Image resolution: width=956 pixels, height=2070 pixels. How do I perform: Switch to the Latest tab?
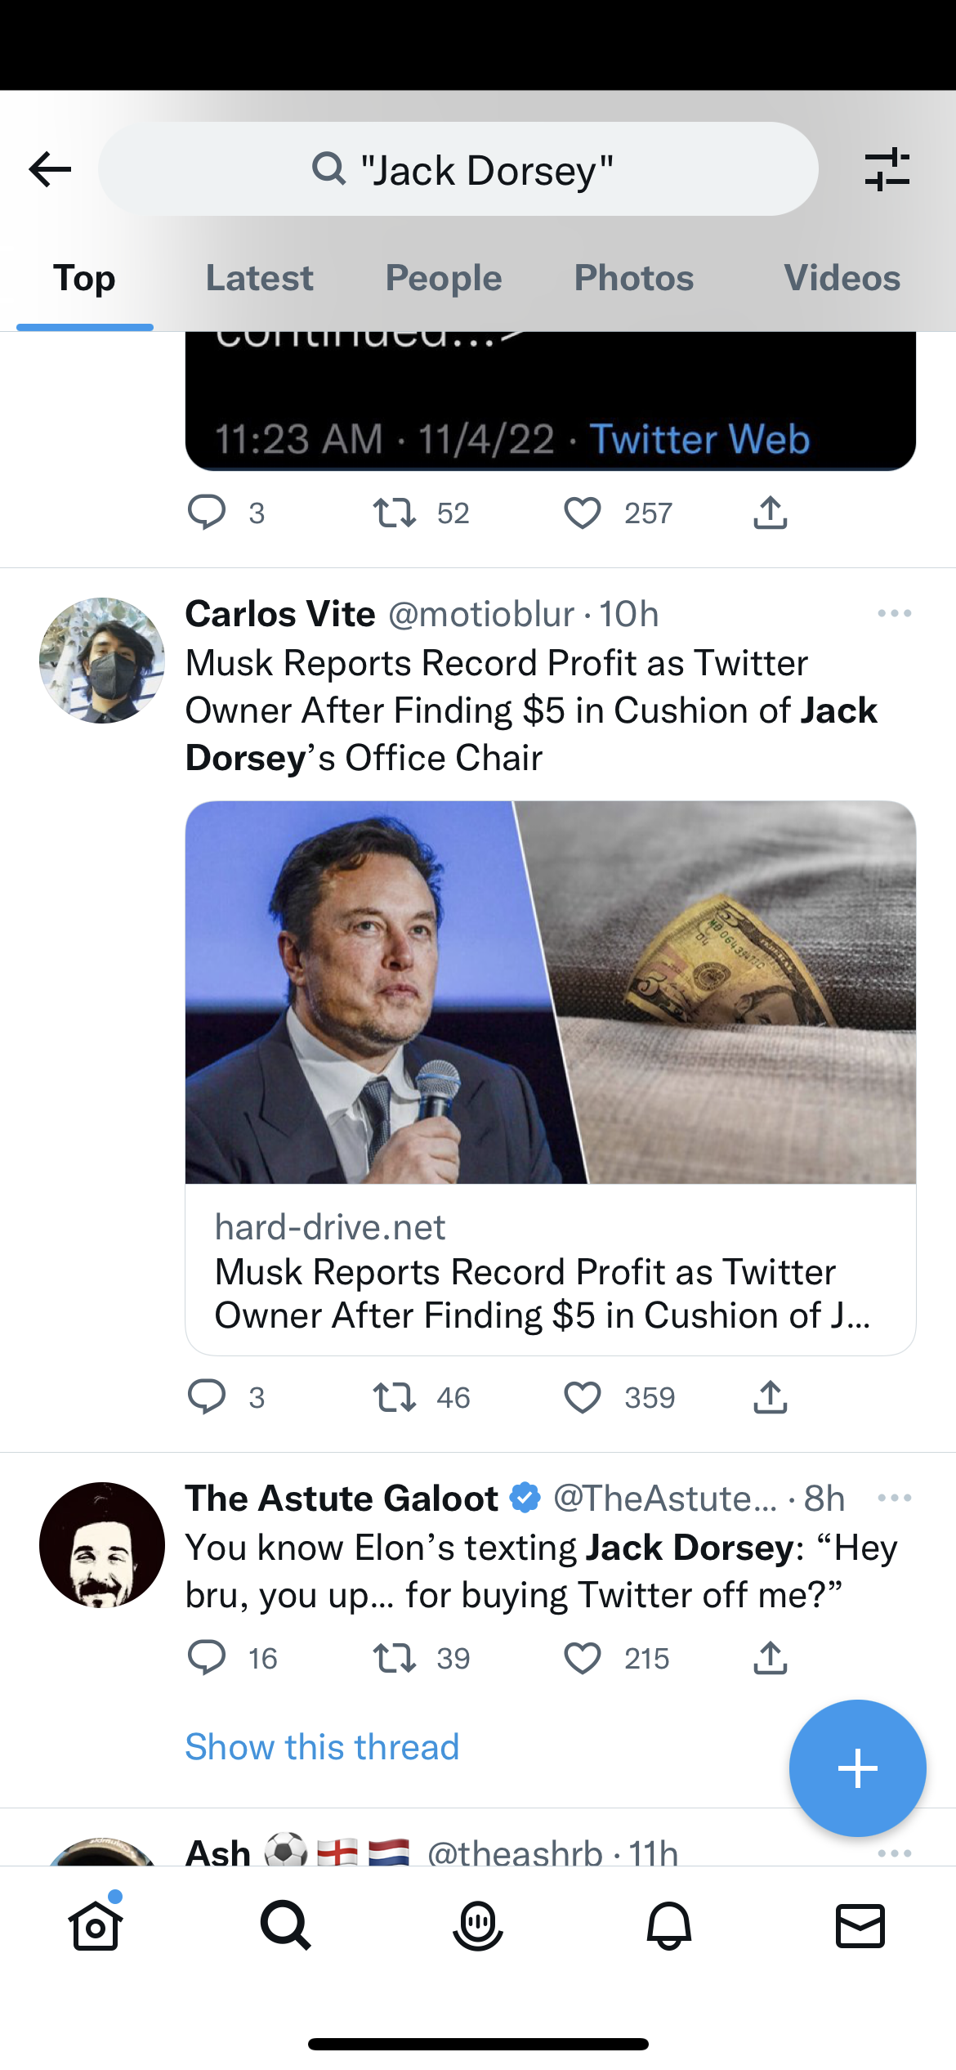pyautogui.click(x=259, y=278)
